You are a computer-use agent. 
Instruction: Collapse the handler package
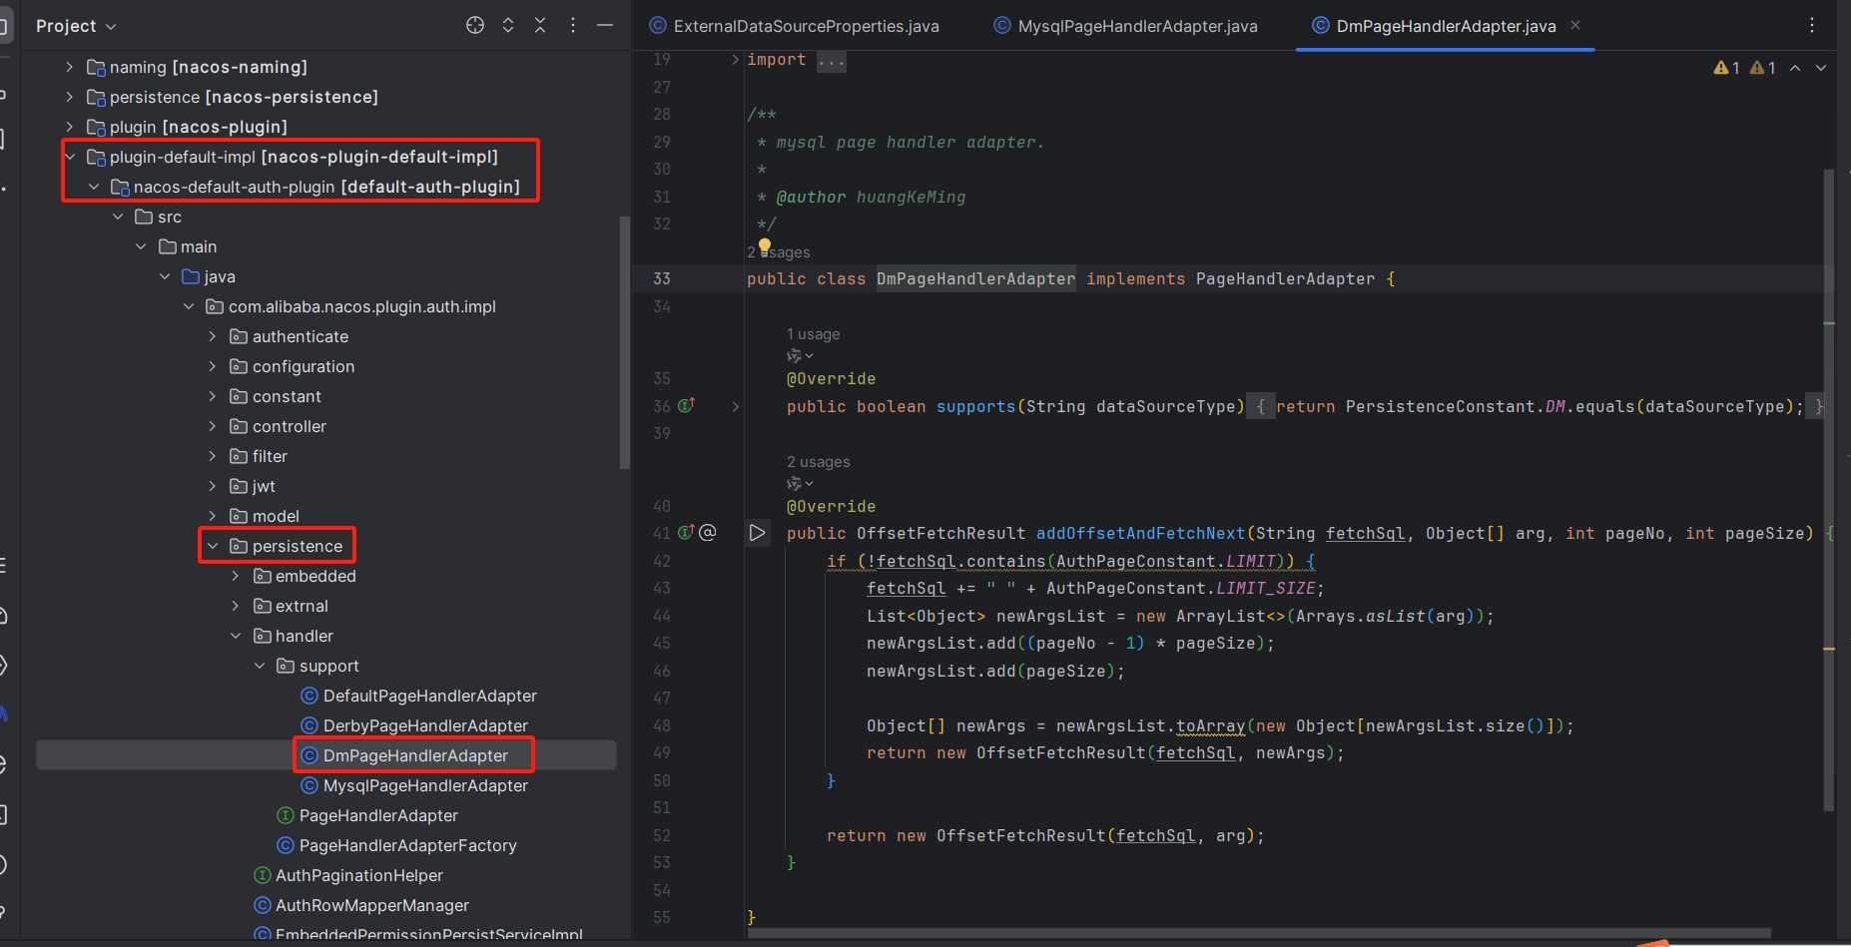click(x=236, y=636)
